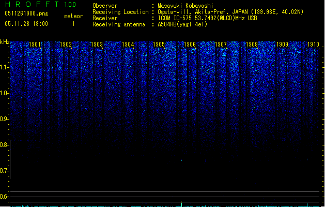
Task: Click the 1901 time marker
Action: (x=35, y=45)
